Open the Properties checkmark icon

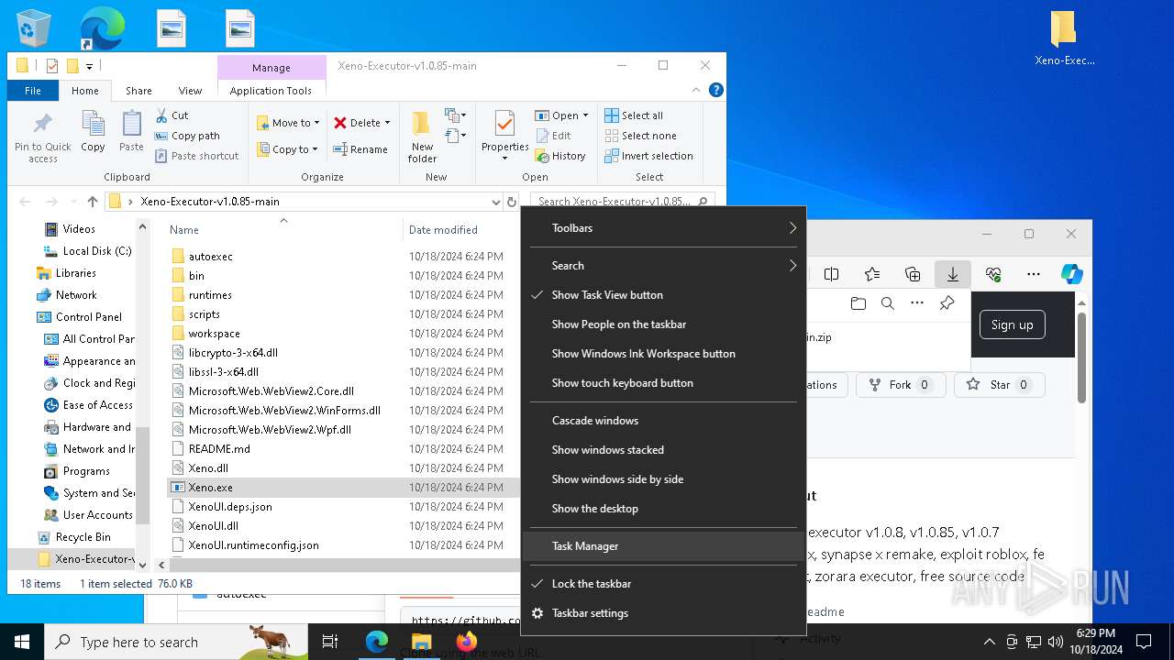coord(504,125)
